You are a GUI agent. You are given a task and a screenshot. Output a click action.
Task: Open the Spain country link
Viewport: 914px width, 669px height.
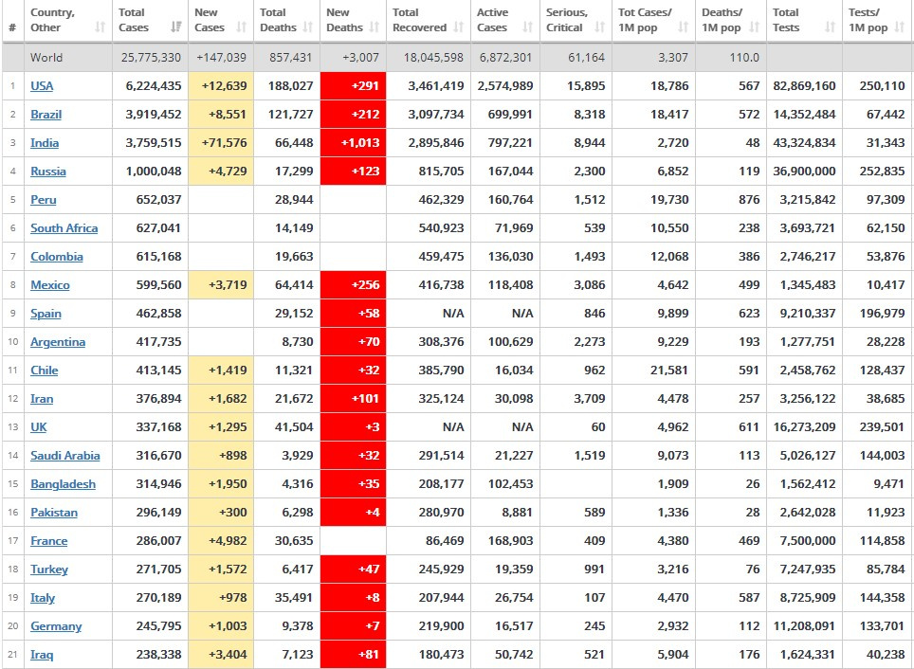[46, 314]
